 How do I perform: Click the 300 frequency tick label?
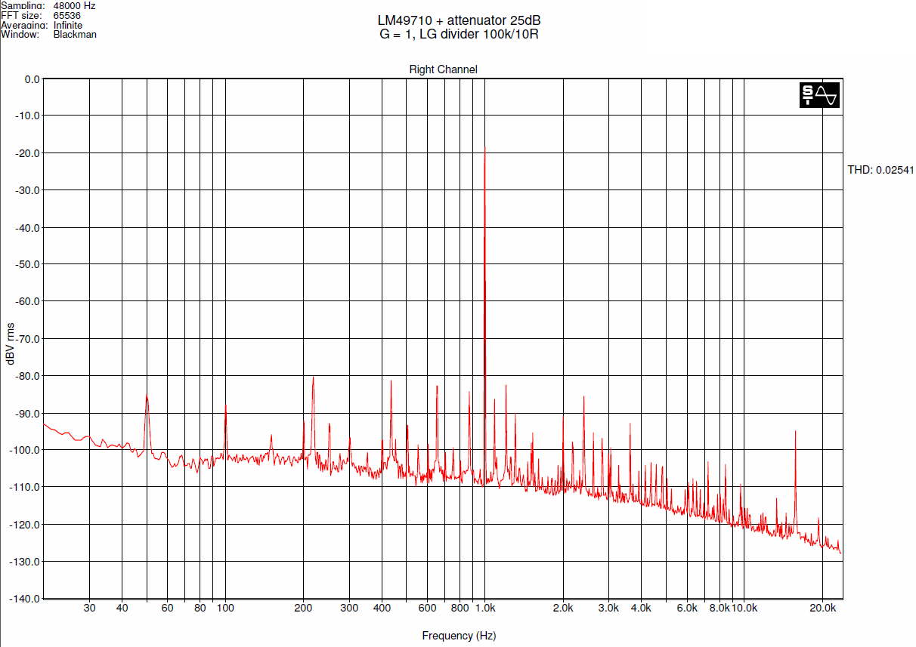pyautogui.click(x=349, y=608)
